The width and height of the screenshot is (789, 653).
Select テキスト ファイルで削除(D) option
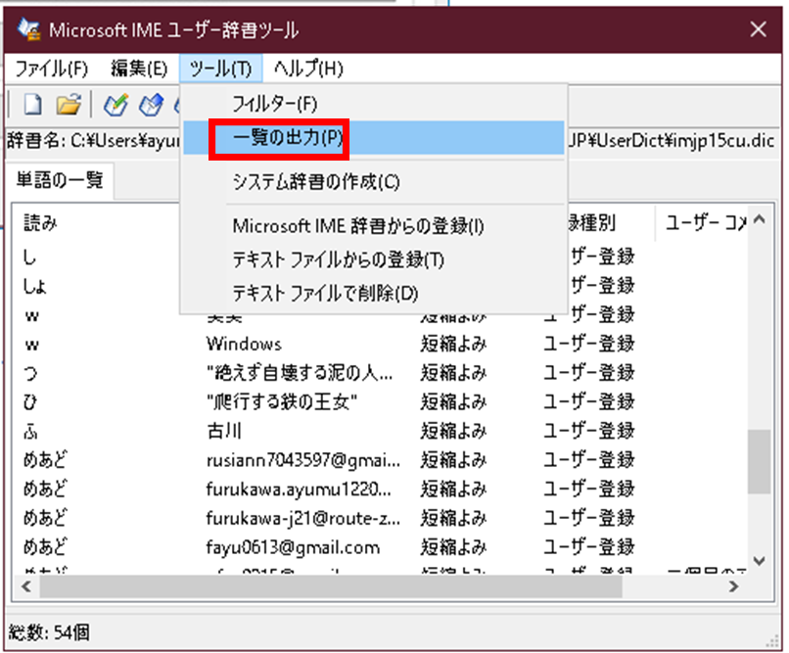[x=325, y=293]
